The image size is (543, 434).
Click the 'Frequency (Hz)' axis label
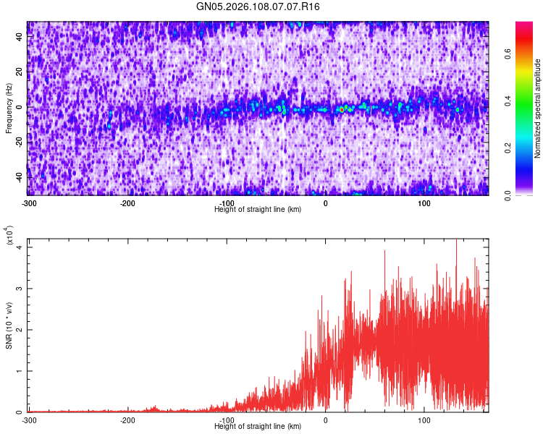(9, 109)
